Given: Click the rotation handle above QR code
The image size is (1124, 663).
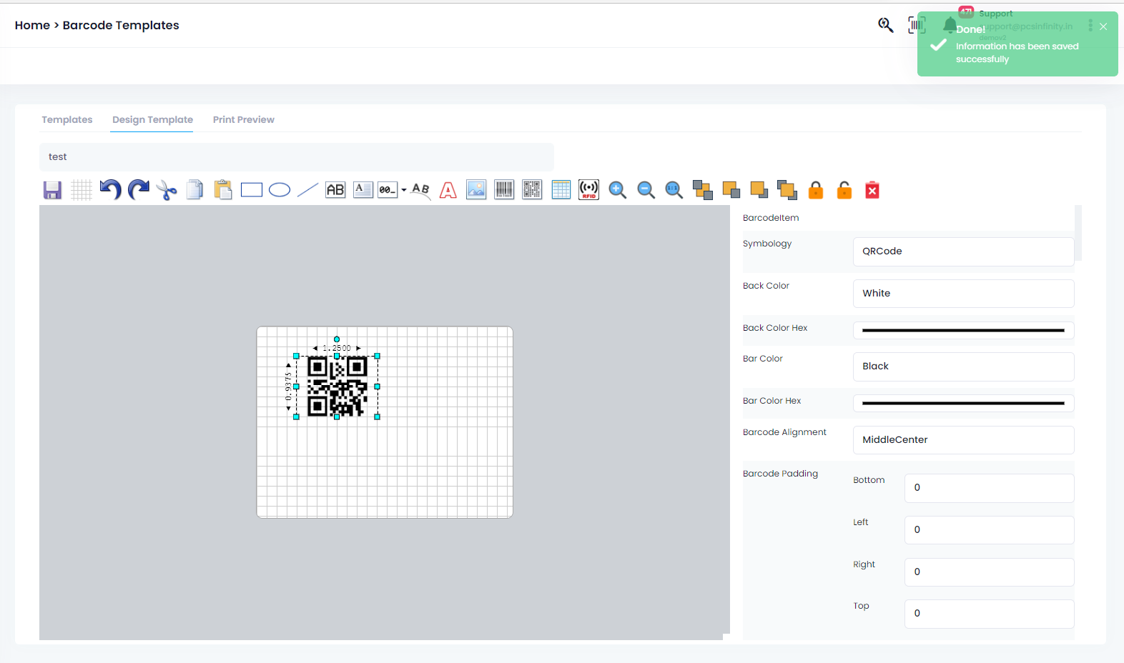Looking at the screenshot, I should coord(337,339).
